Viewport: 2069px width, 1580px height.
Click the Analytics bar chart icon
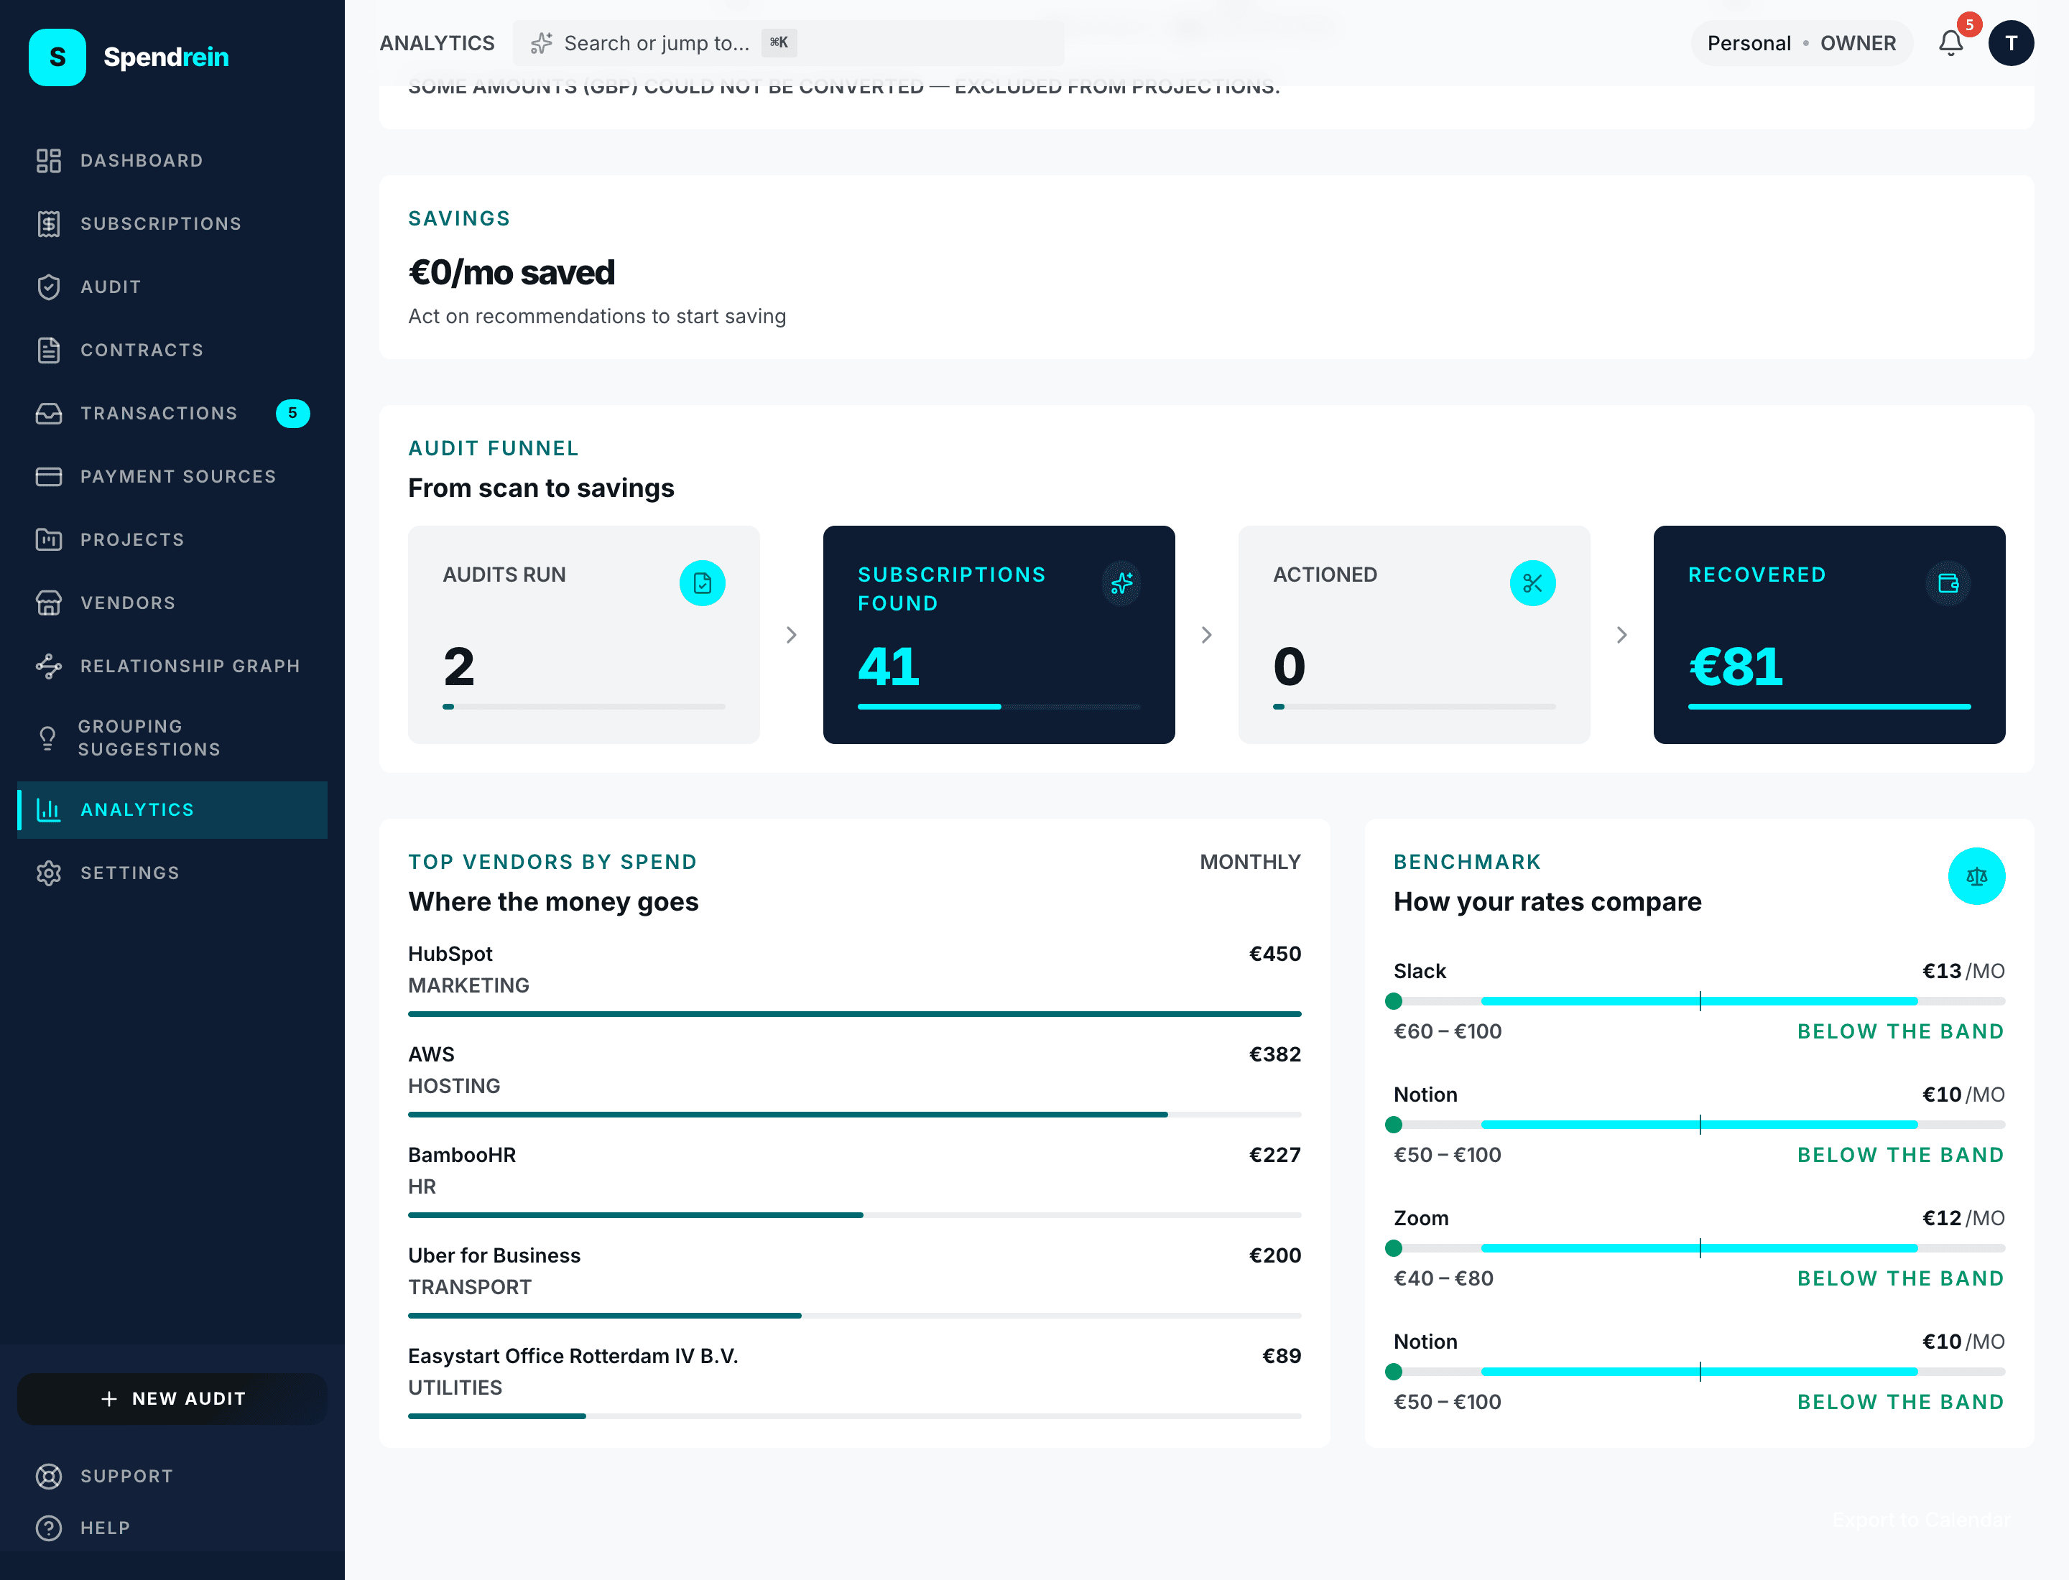tap(49, 810)
